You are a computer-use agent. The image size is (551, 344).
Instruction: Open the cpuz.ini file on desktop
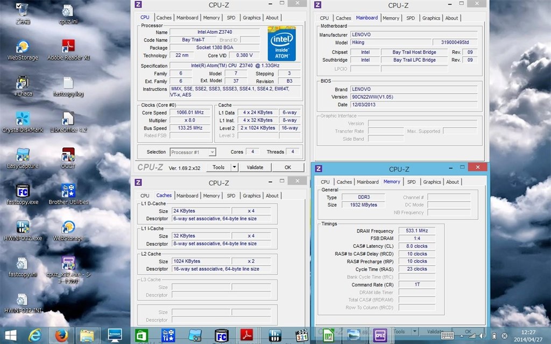[x=68, y=14]
